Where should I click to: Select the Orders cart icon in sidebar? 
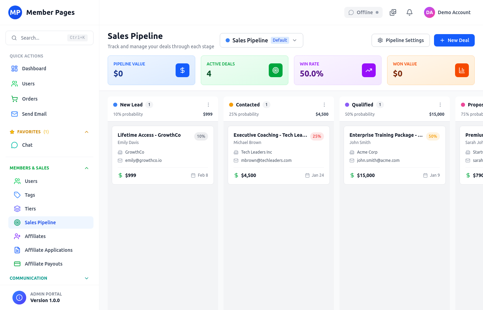click(14, 99)
